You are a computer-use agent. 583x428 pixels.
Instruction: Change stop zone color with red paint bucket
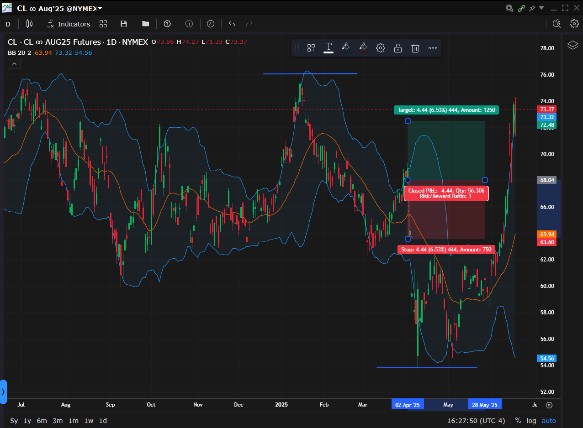pos(363,48)
